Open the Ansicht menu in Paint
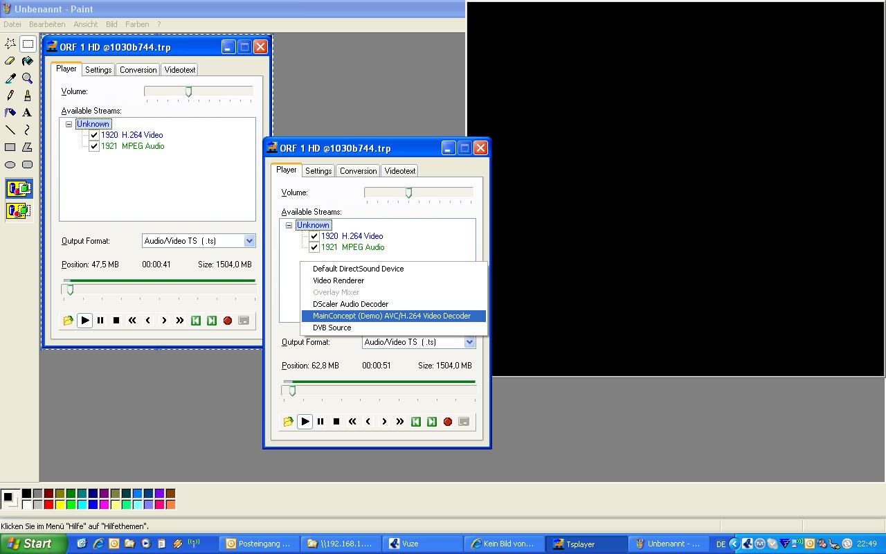886x554 pixels. 86,24
